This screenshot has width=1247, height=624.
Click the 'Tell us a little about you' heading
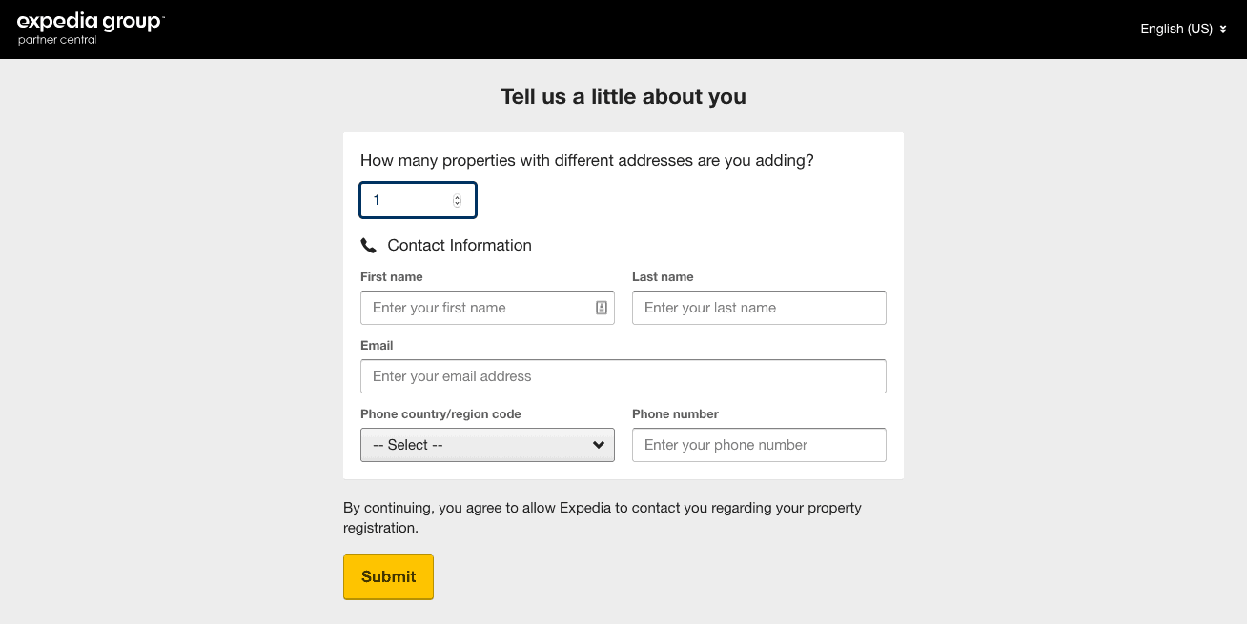pyautogui.click(x=623, y=96)
